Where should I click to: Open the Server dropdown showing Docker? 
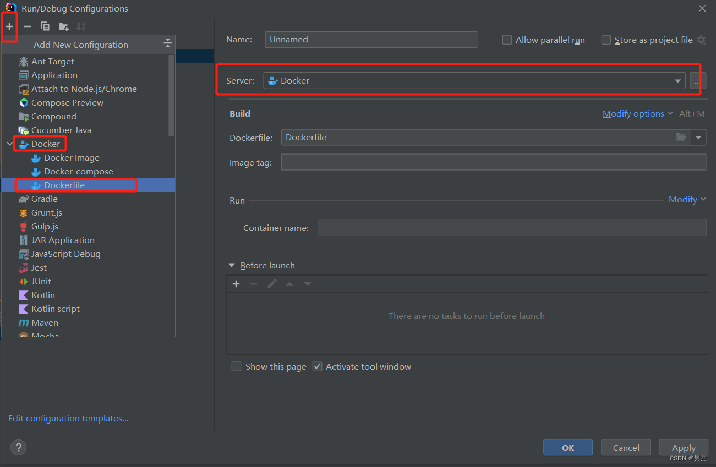point(474,80)
